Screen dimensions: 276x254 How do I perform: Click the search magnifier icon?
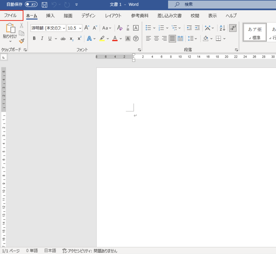(177, 4)
